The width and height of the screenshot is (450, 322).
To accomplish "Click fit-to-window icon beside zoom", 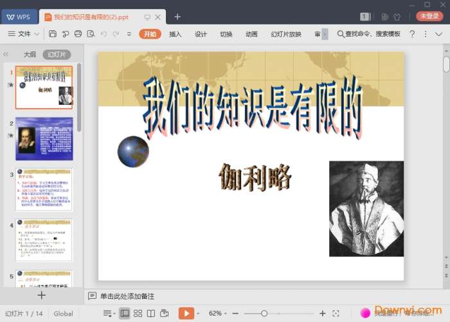I will [x=335, y=313].
